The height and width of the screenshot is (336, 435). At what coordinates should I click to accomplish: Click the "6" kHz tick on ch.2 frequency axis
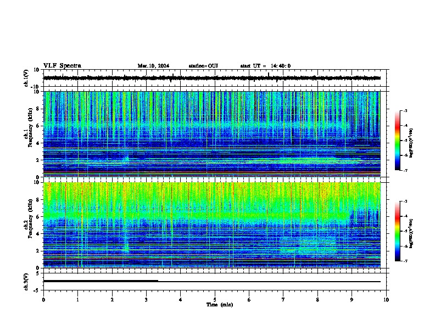pyautogui.click(x=38, y=216)
